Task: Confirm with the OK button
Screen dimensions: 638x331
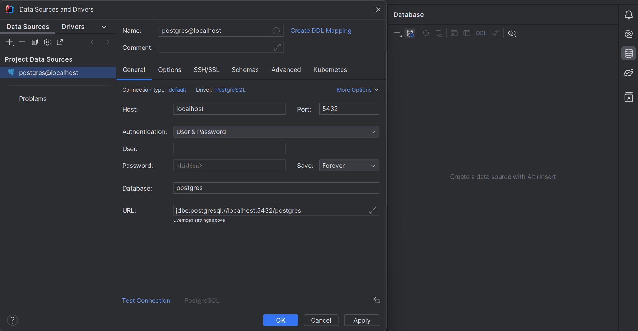Action: (x=280, y=320)
